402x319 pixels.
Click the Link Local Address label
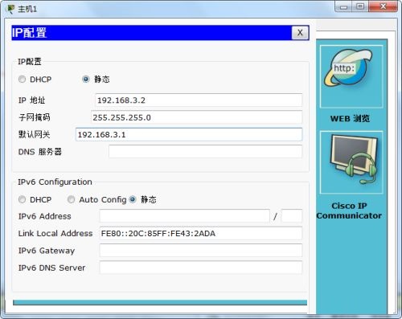[x=55, y=233]
